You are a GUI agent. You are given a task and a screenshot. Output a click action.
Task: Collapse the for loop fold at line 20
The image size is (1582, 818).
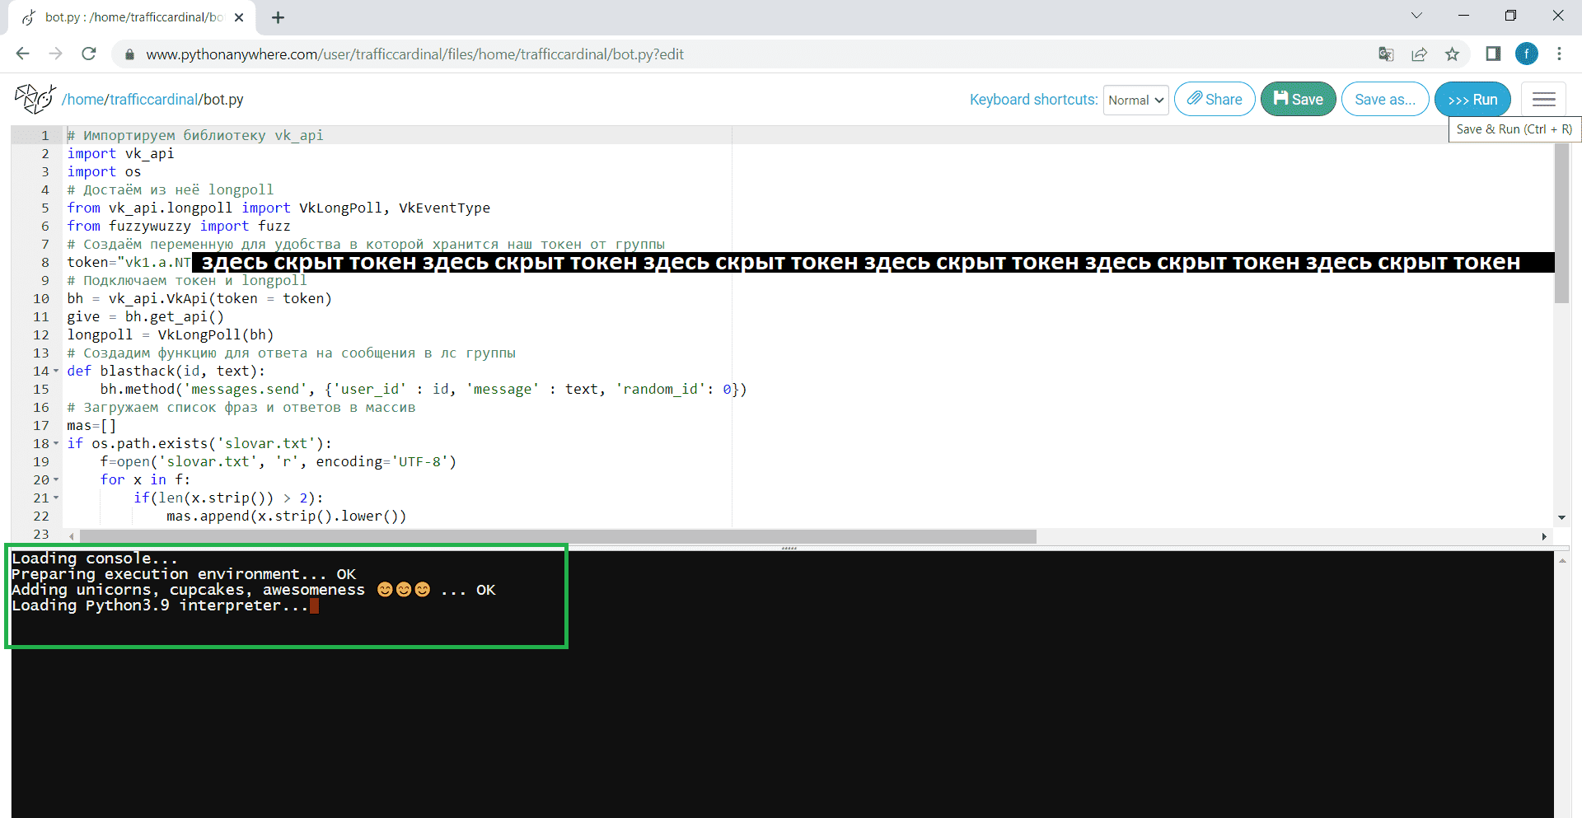coord(56,480)
